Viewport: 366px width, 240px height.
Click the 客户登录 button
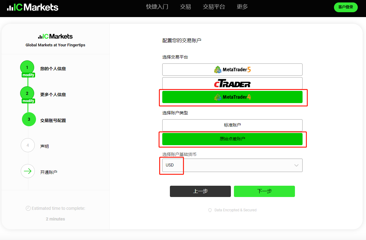click(x=346, y=7)
